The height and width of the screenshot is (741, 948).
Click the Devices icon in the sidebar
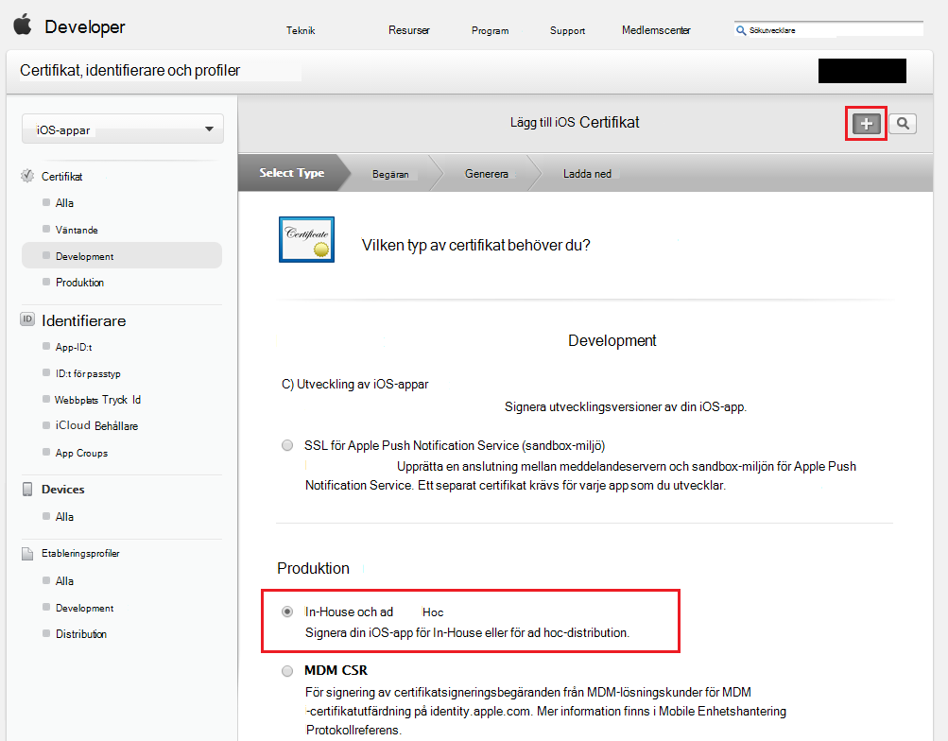coord(27,489)
